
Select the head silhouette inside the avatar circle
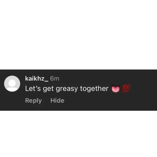click(x=12, y=83)
